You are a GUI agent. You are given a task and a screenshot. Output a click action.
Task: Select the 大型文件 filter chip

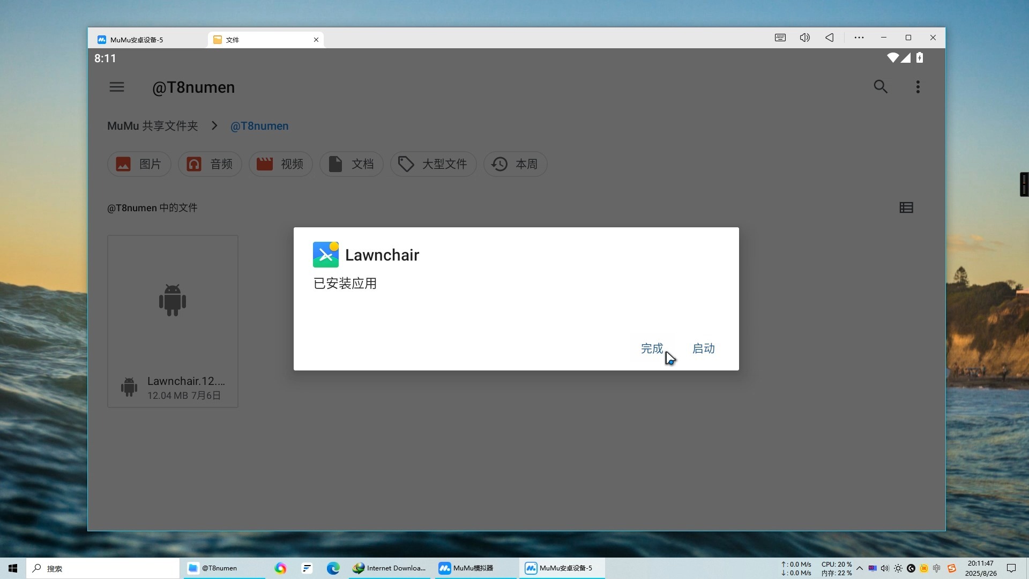click(x=433, y=164)
